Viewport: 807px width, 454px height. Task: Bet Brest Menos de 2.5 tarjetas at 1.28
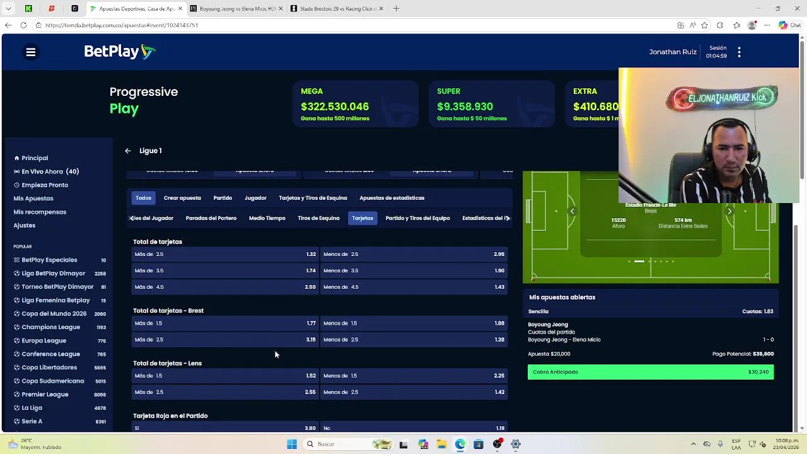(414, 339)
